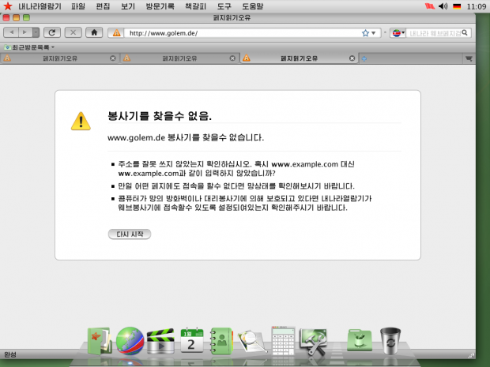This screenshot has height=367, width=490.
Task: Click the stop loading button
Action: [73, 32]
